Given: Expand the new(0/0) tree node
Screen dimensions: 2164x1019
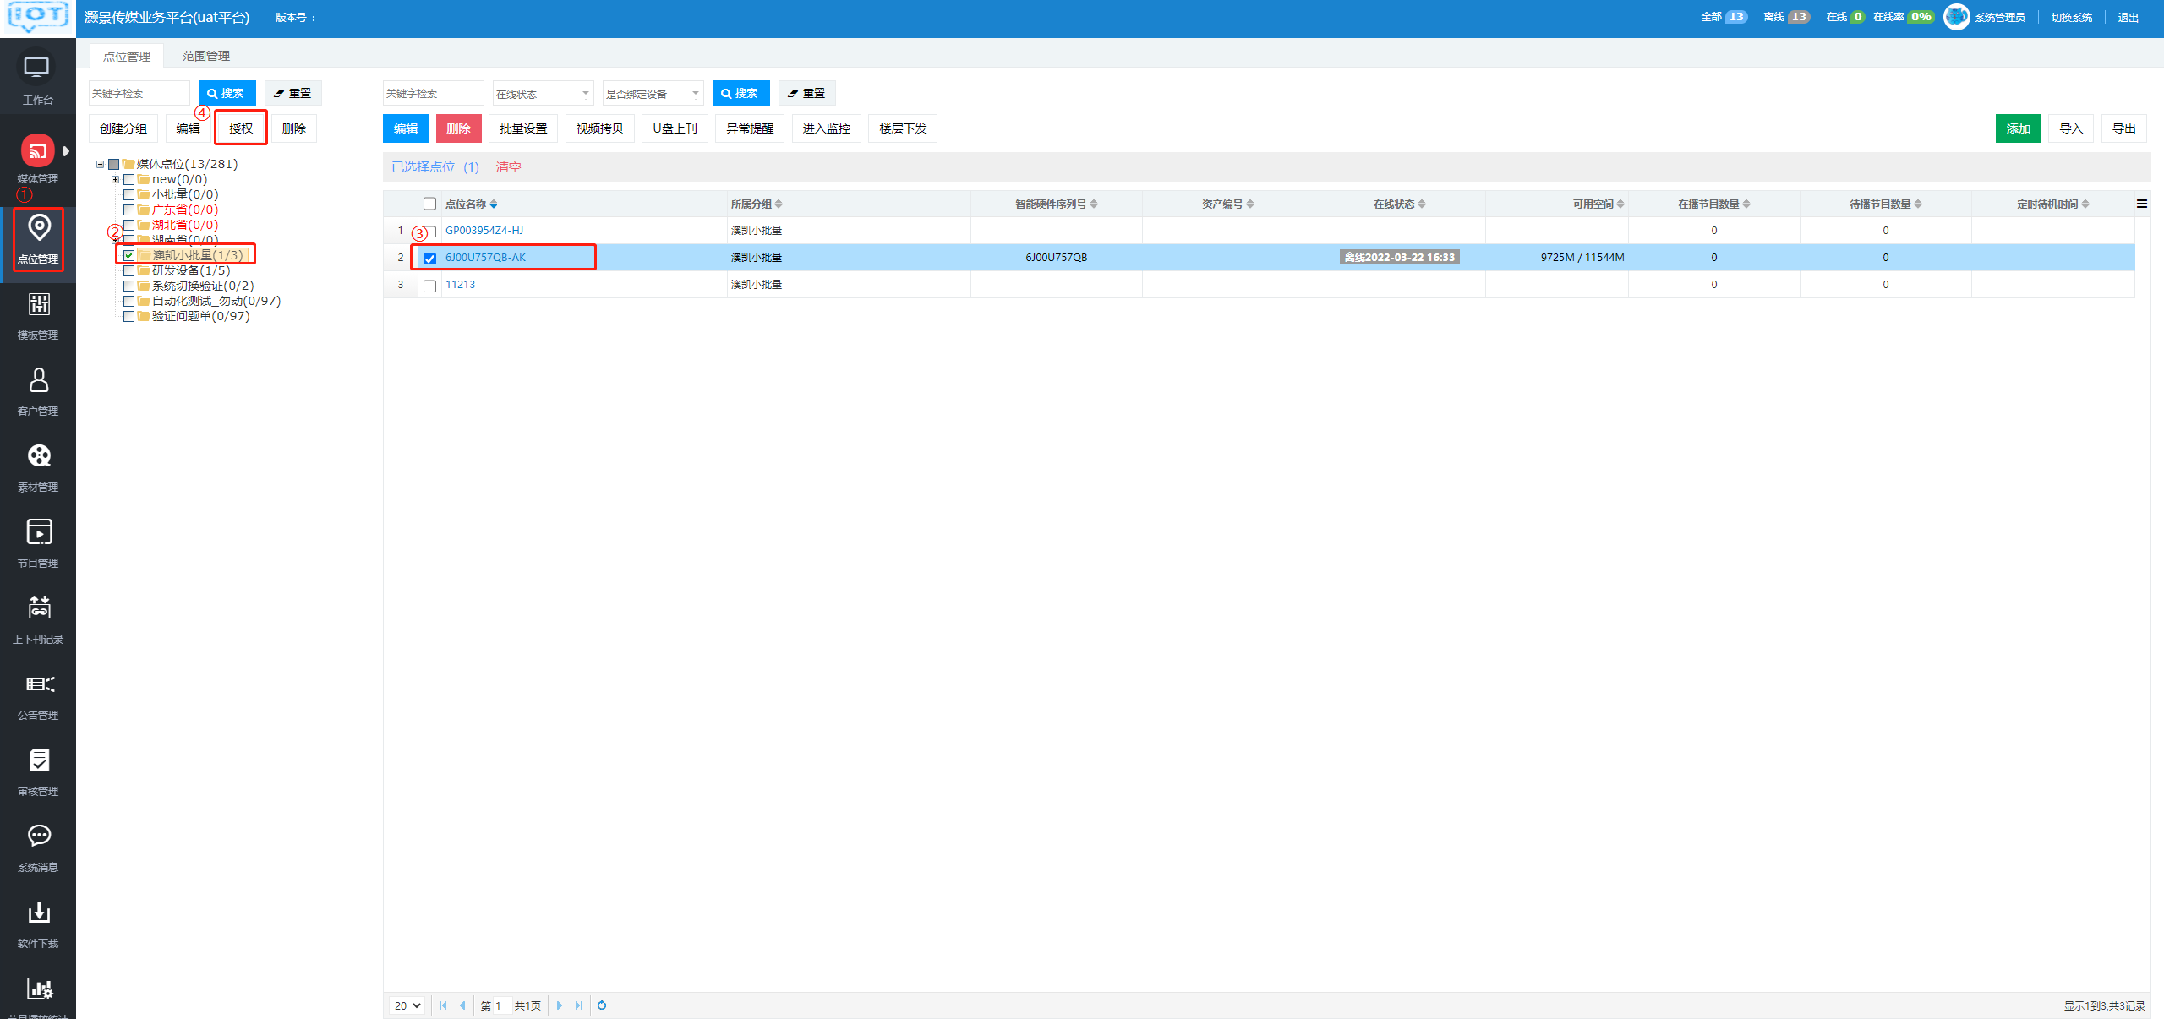Looking at the screenshot, I should [115, 179].
